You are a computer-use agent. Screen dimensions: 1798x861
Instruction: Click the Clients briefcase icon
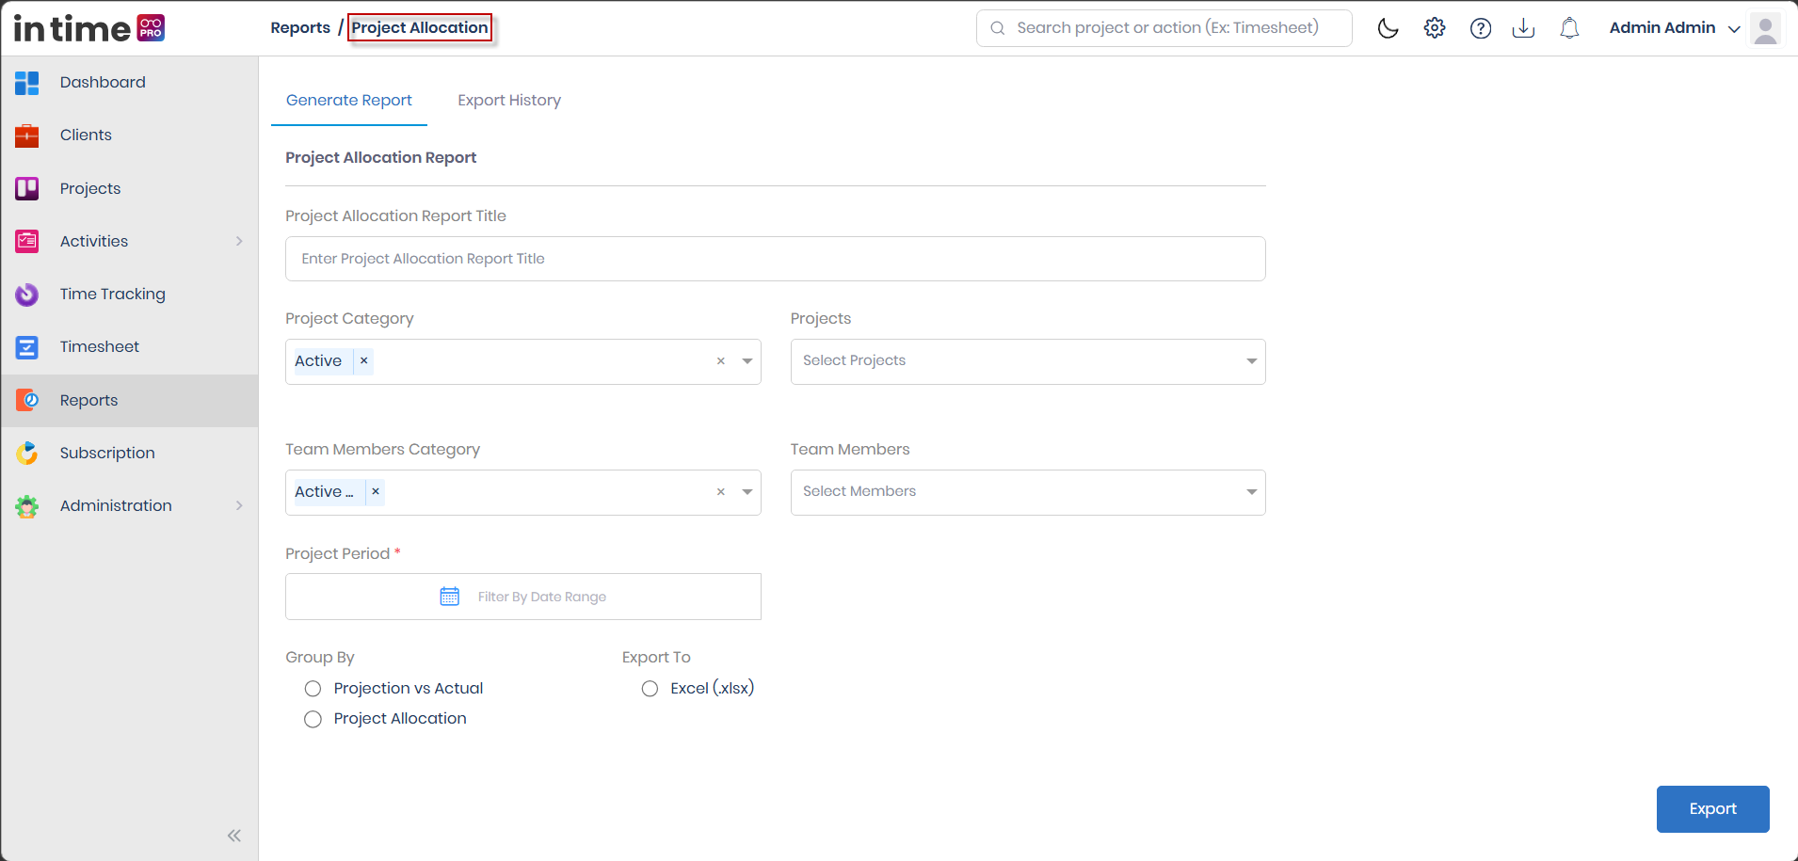(x=27, y=136)
